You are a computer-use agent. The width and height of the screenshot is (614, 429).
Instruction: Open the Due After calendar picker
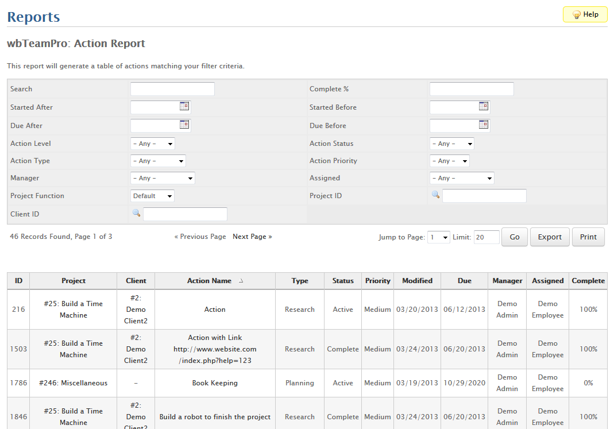184,125
